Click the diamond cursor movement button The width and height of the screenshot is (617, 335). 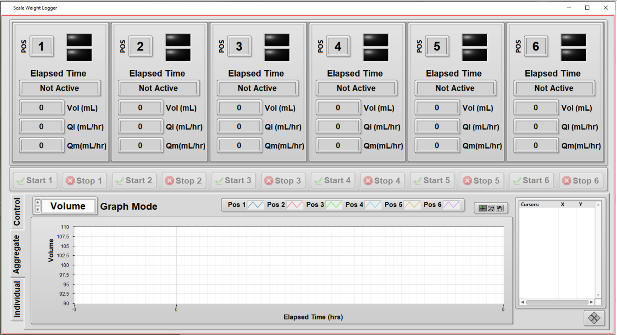pyautogui.click(x=594, y=319)
